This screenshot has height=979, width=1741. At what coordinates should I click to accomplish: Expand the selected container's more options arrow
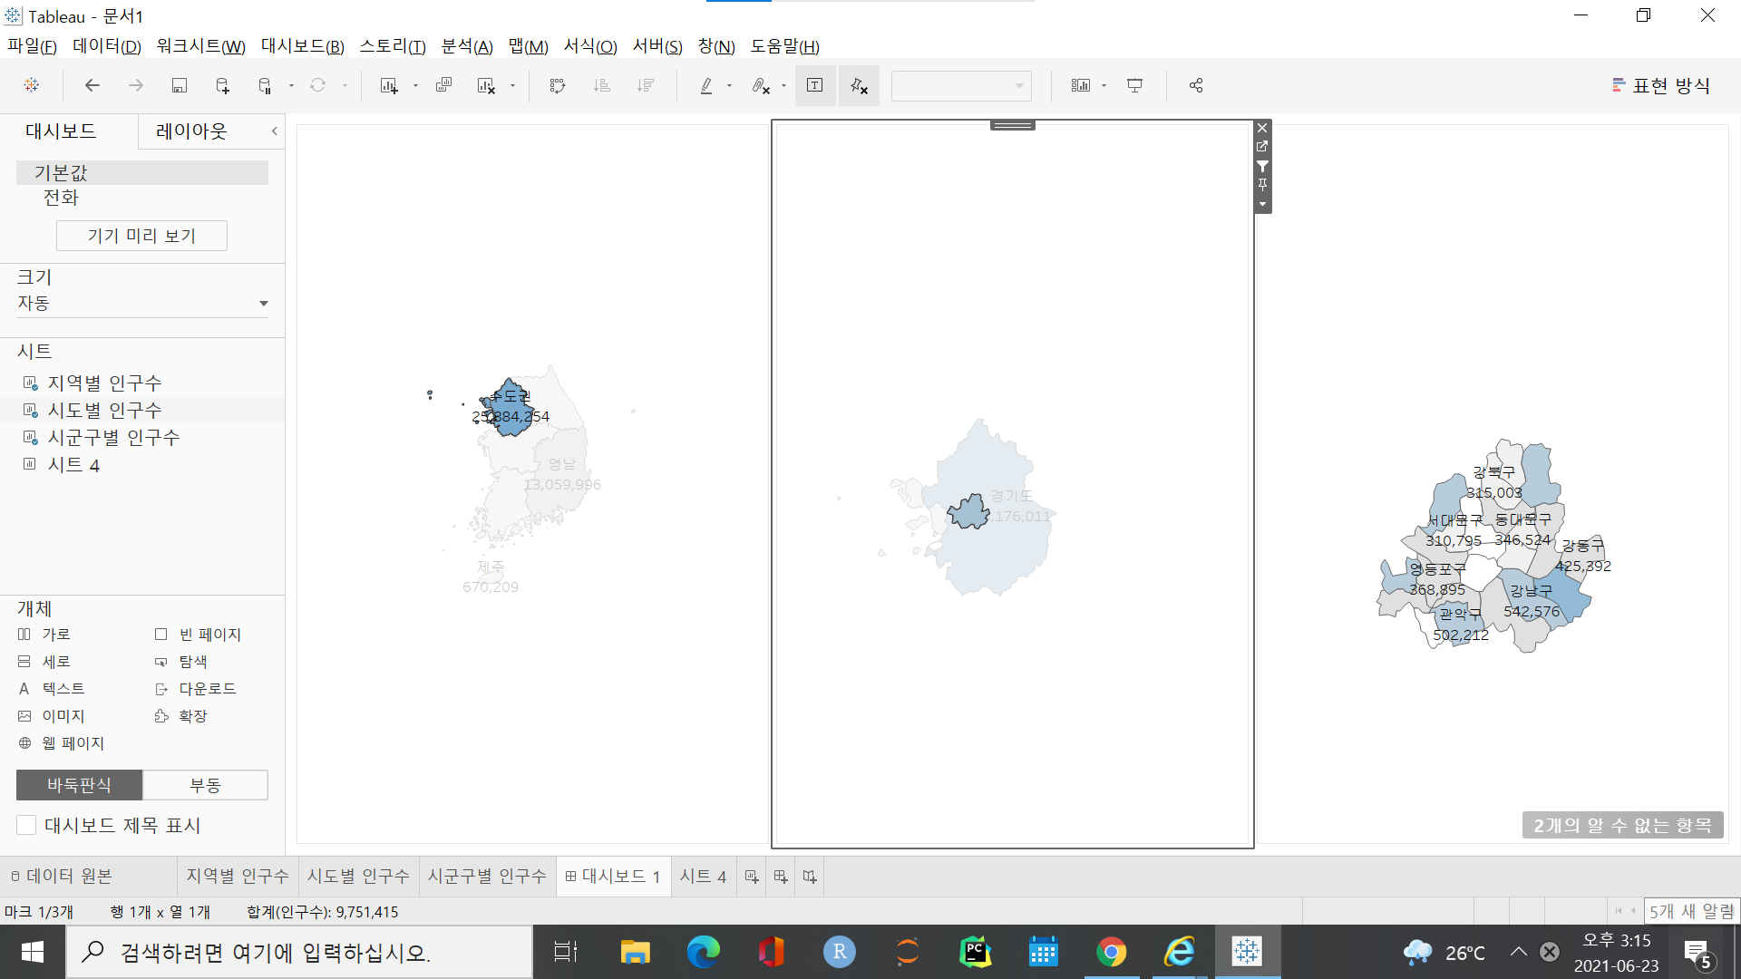(1262, 205)
